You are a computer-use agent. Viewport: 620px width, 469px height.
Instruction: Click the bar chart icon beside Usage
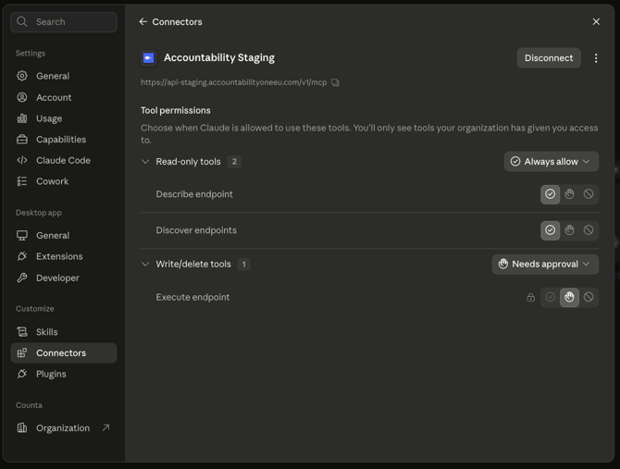pyautogui.click(x=22, y=118)
